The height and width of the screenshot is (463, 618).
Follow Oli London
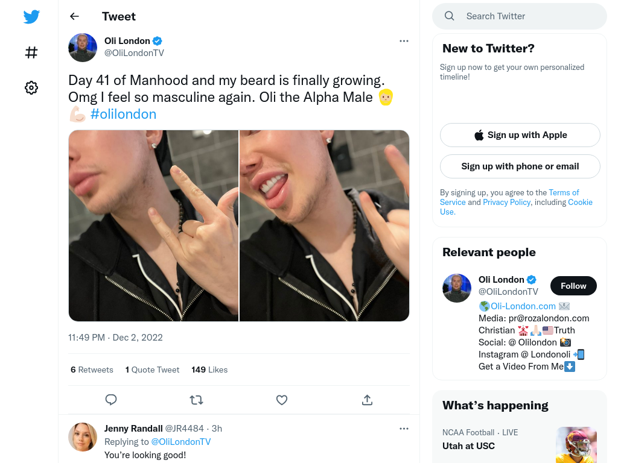coord(573,286)
